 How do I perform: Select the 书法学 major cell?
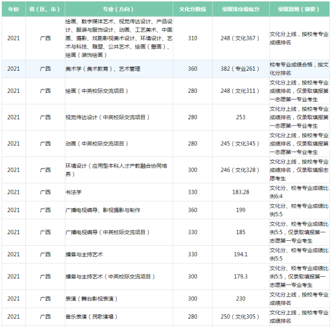[119, 192]
